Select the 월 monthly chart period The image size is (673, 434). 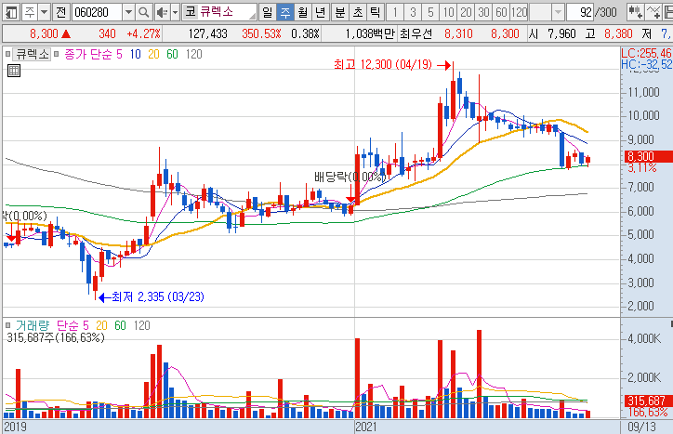pyautogui.click(x=303, y=12)
